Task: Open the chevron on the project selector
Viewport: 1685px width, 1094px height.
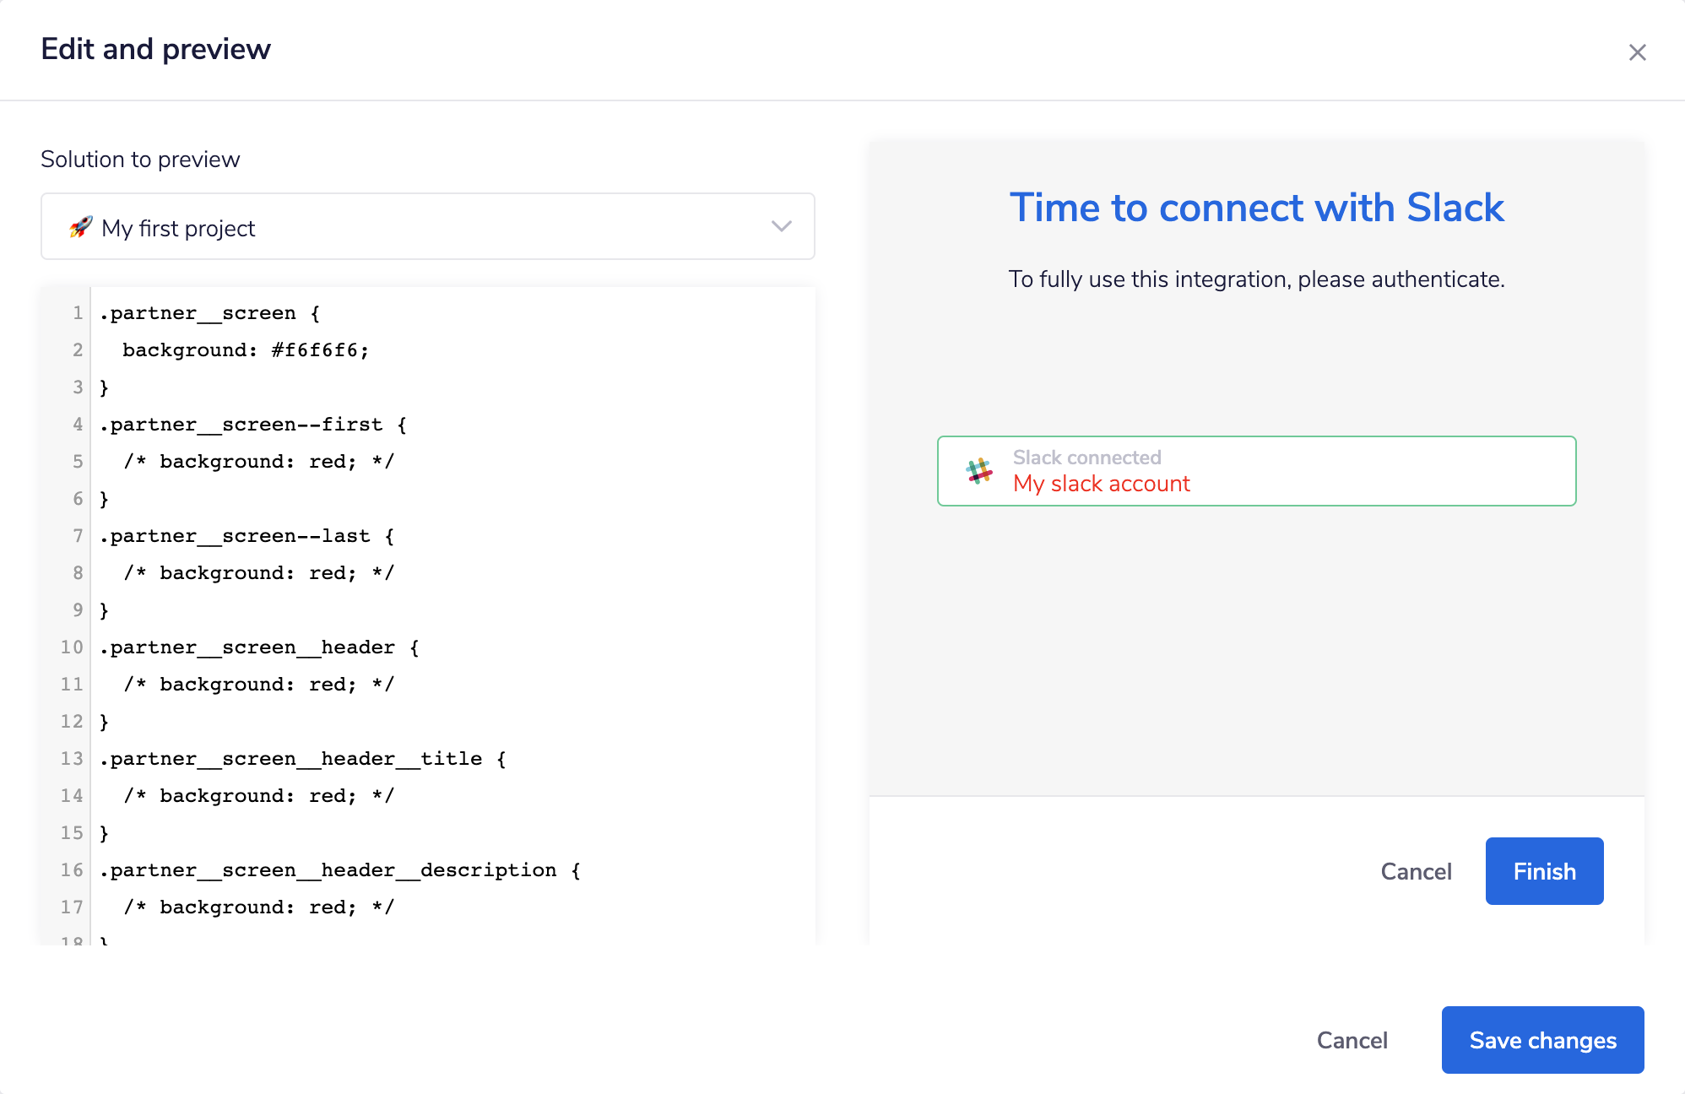Action: point(781,226)
